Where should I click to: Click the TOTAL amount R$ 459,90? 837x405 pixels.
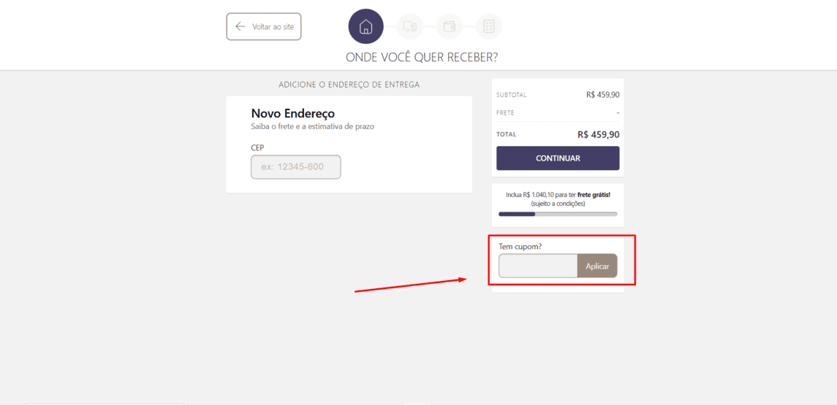click(x=599, y=135)
